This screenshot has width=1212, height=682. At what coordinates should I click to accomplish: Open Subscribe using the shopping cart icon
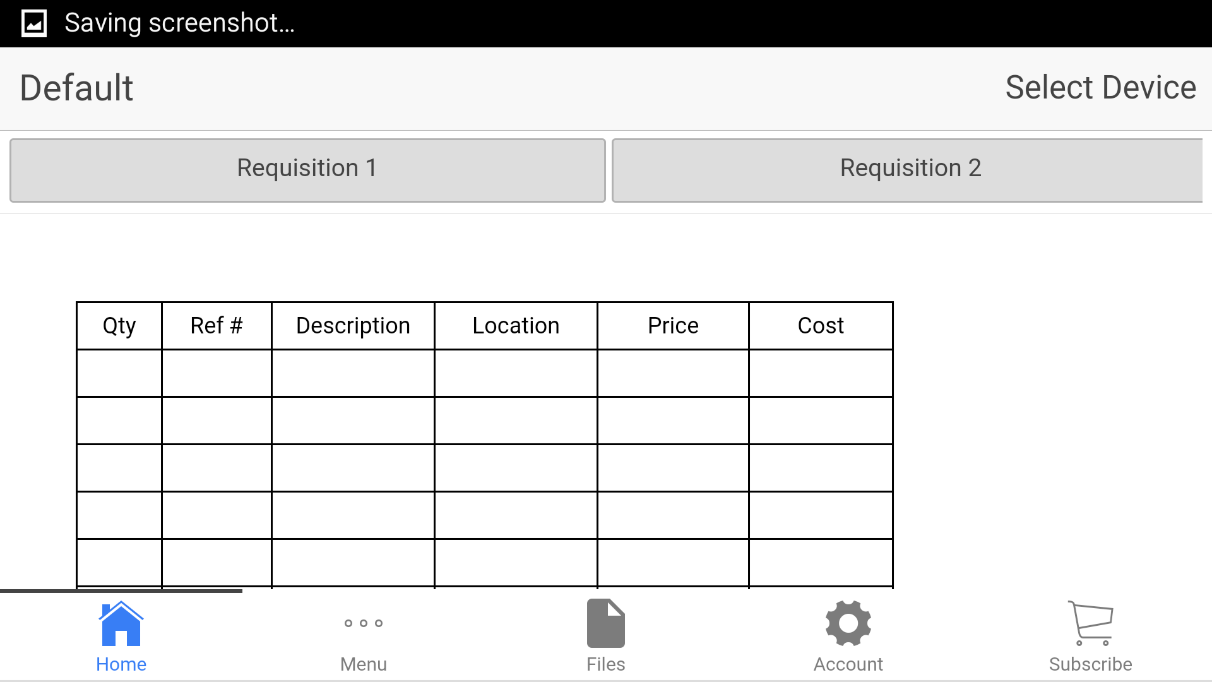(1090, 623)
